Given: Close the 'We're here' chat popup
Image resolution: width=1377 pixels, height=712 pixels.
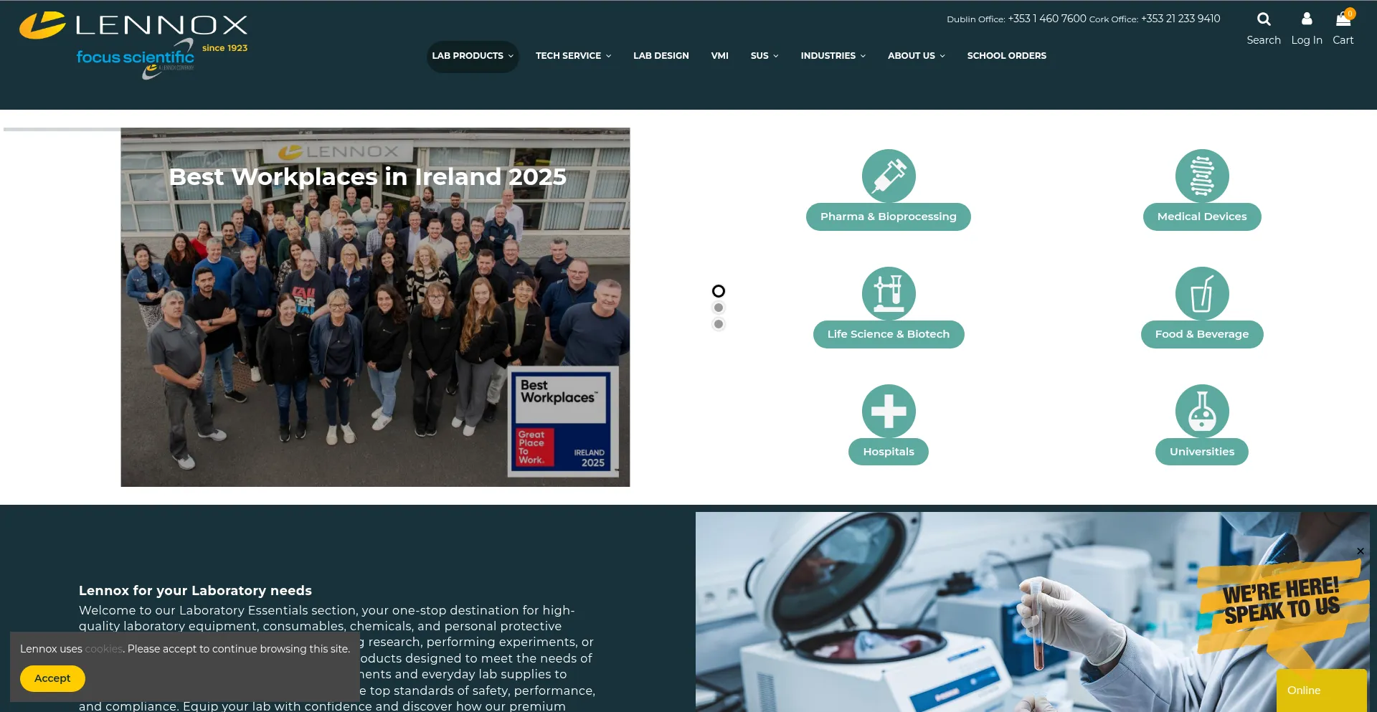Looking at the screenshot, I should tap(1360, 551).
